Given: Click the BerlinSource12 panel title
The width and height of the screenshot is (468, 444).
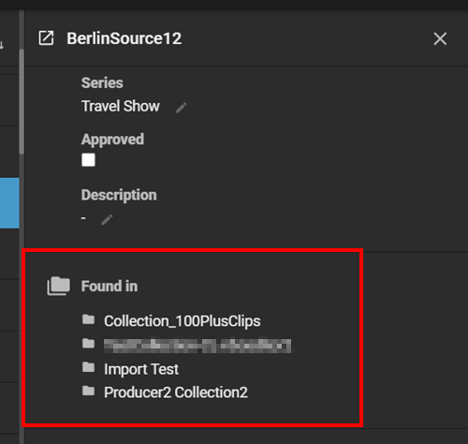Looking at the screenshot, I should [124, 38].
